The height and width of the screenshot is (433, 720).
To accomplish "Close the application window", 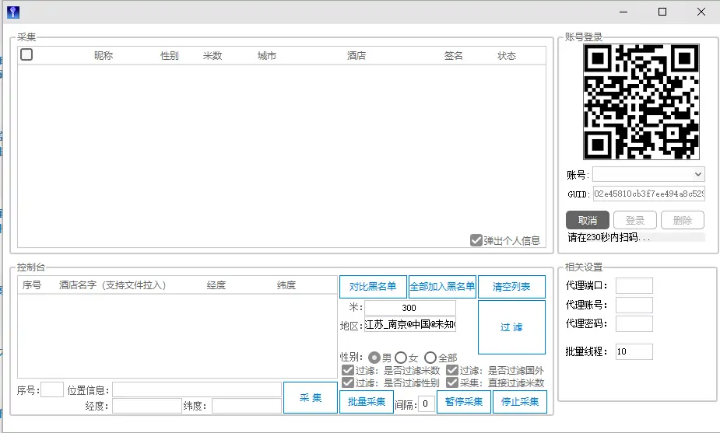I will coord(701,12).
